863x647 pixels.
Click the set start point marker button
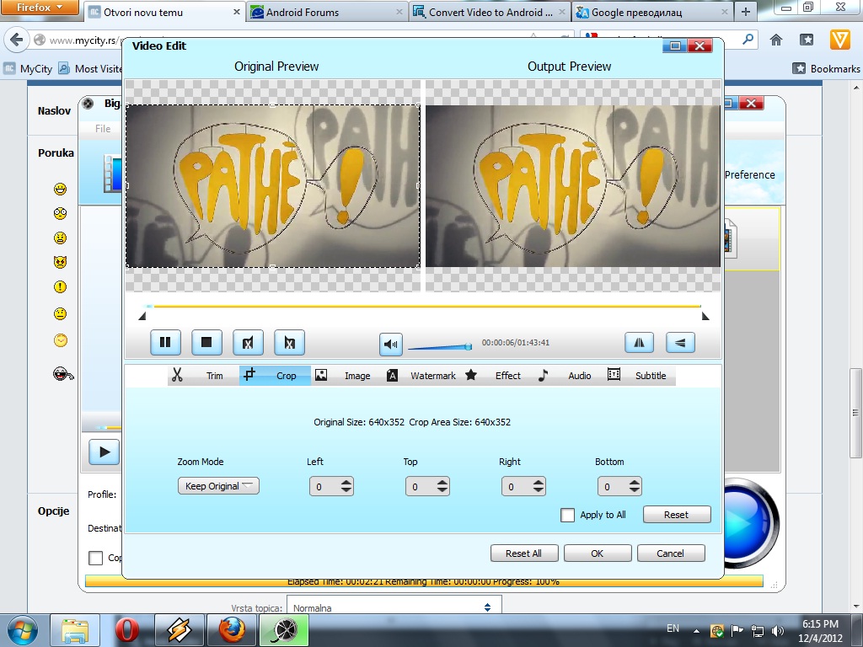pyautogui.click(x=248, y=342)
